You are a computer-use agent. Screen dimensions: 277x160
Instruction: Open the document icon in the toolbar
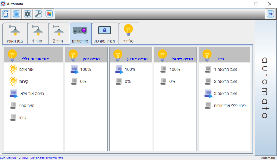point(17,14)
